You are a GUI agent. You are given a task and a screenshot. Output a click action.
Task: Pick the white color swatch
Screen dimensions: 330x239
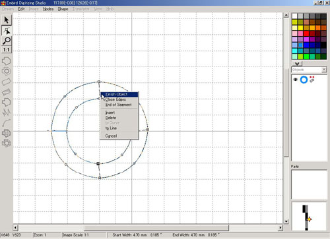pos(294,16)
